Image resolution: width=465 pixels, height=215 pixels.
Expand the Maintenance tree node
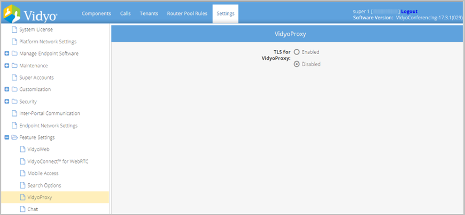point(6,66)
